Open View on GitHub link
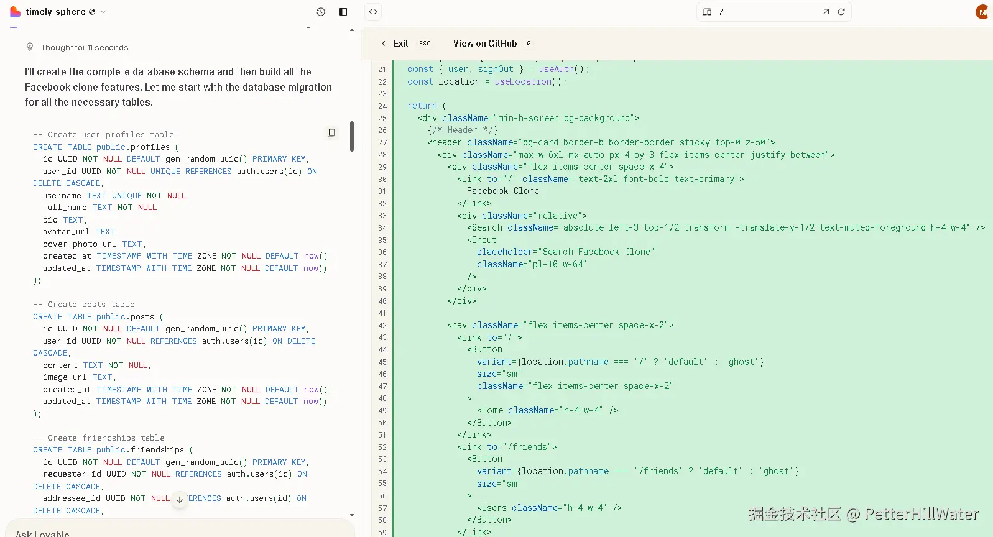 pos(491,44)
